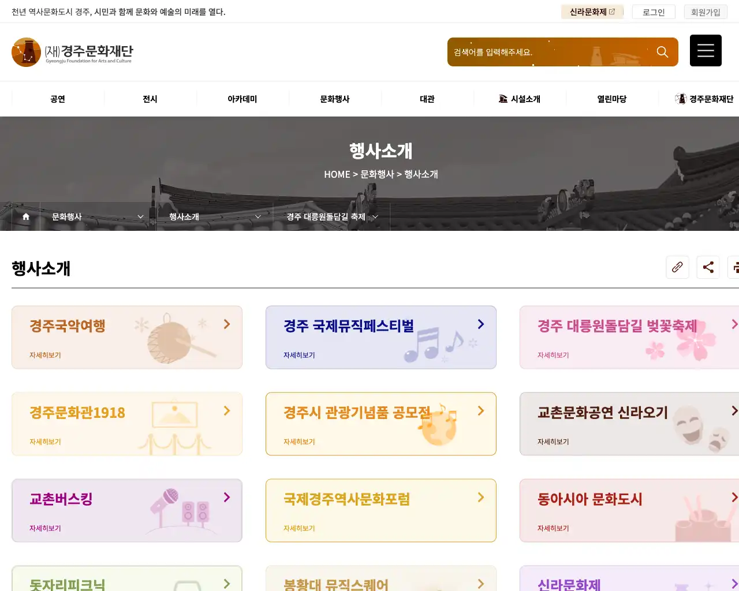This screenshot has width=739, height=591.
Task: Open the hamburger navigation menu
Action: click(706, 50)
